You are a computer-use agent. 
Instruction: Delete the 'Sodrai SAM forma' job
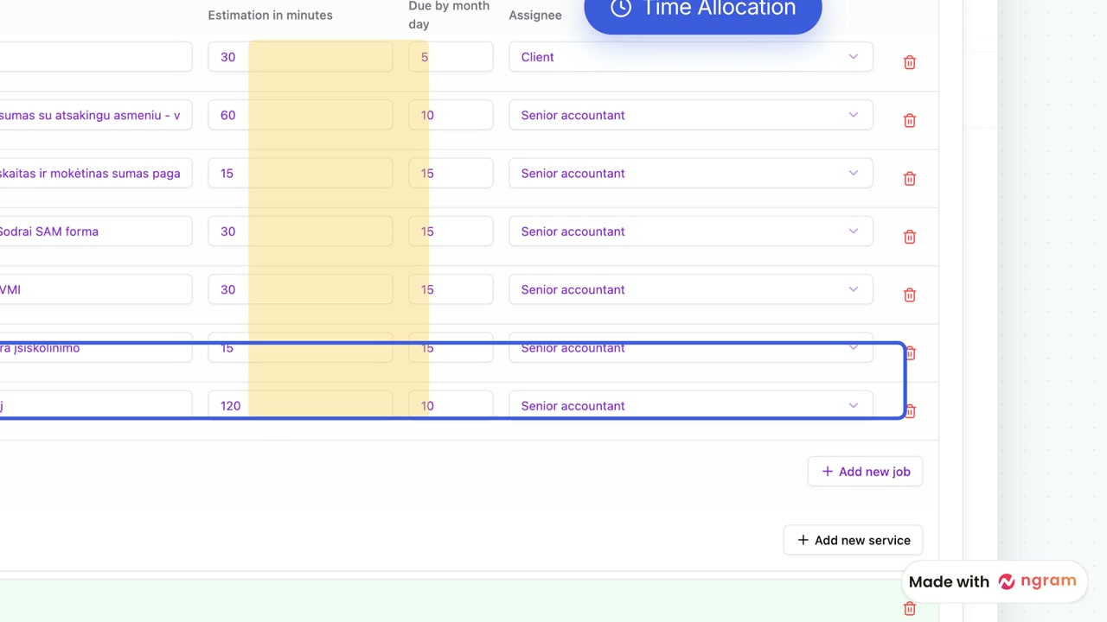click(x=910, y=237)
